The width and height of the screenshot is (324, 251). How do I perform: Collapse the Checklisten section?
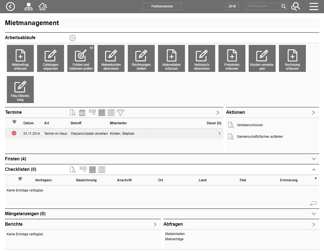(314, 170)
